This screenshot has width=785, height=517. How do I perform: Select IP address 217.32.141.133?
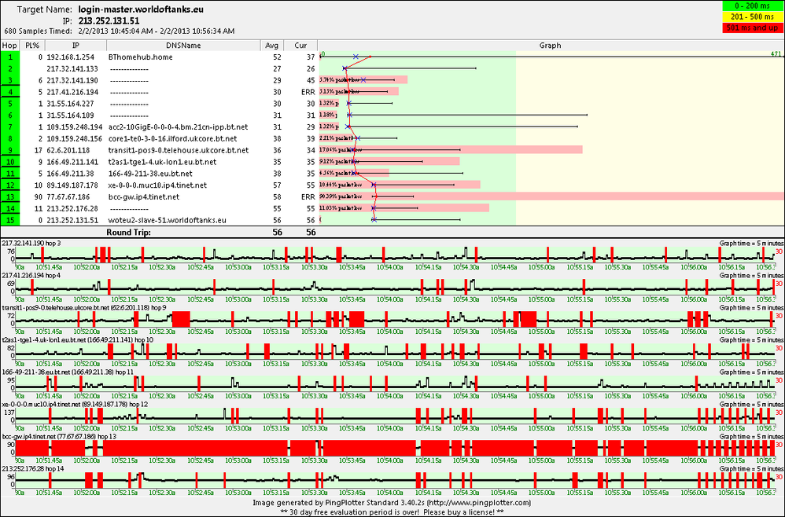72,68
